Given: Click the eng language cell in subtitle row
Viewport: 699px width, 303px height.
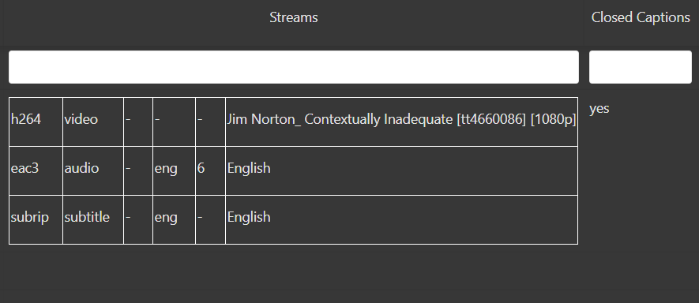Looking at the screenshot, I should click(174, 219).
